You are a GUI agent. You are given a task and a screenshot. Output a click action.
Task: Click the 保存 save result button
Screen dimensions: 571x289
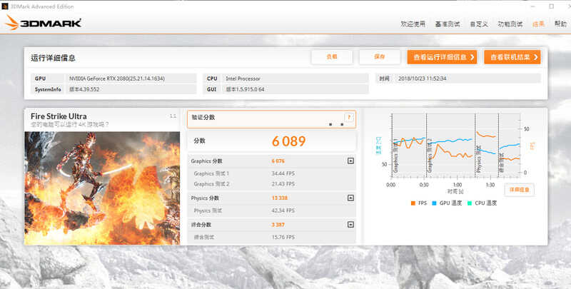(380, 57)
